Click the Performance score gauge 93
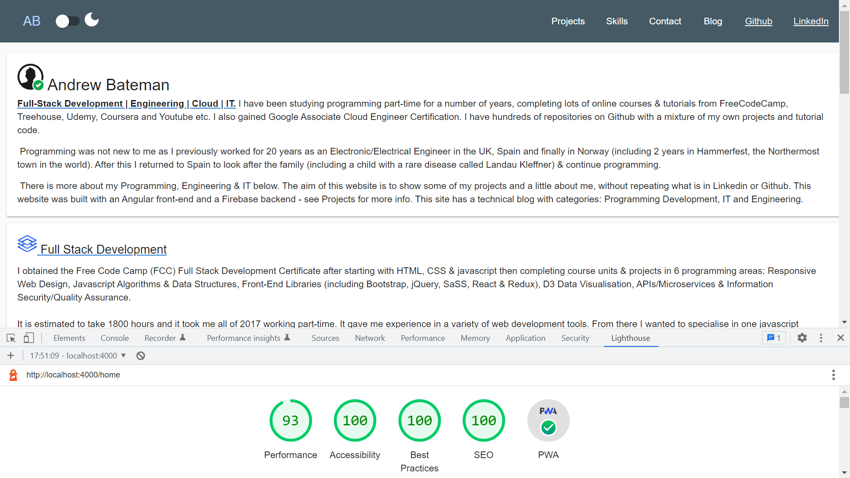Image resolution: width=850 pixels, height=478 pixels. pyautogui.click(x=290, y=420)
